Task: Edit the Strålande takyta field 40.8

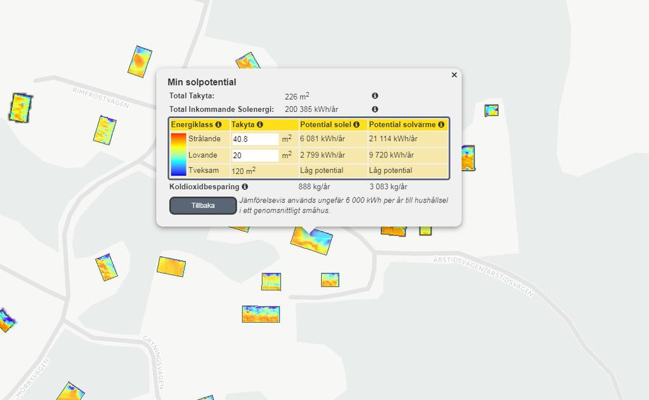Action: [255, 139]
